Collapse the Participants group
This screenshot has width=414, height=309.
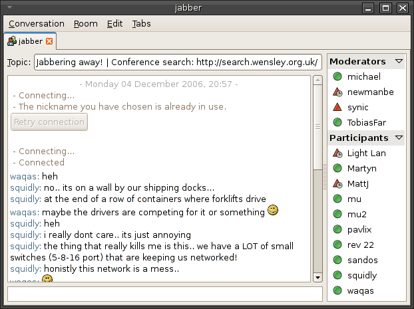coord(399,138)
